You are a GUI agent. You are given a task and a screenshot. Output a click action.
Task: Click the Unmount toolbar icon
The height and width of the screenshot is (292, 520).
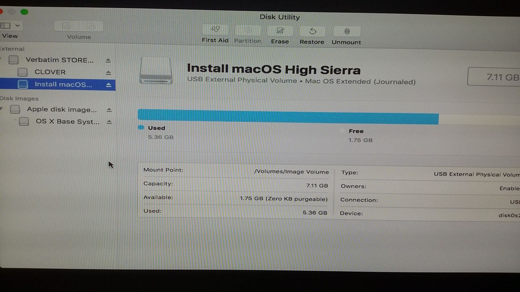click(347, 31)
